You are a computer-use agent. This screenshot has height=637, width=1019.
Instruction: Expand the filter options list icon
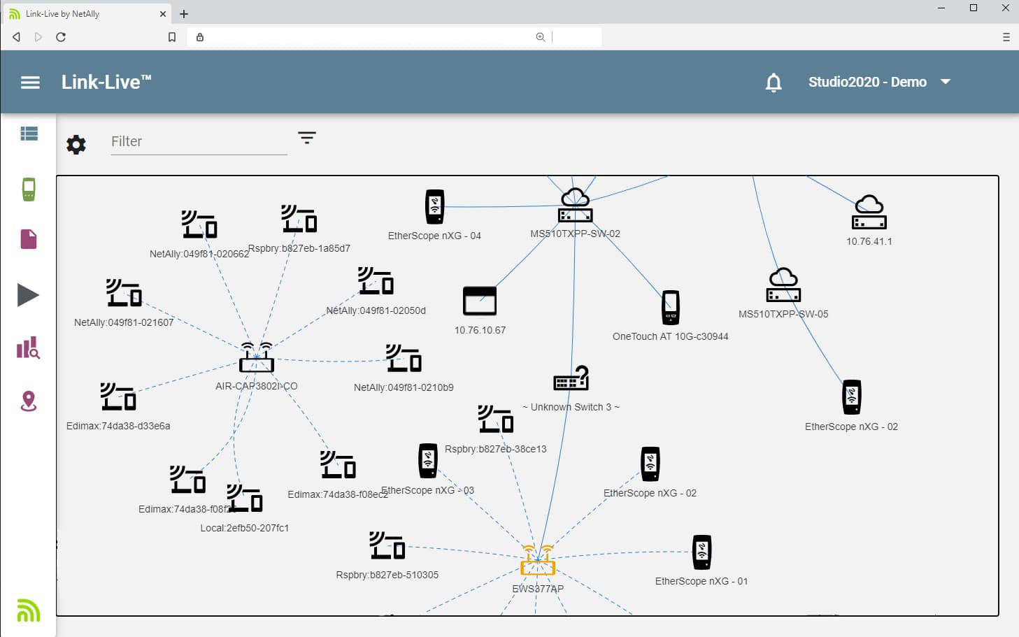click(x=306, y=137)
